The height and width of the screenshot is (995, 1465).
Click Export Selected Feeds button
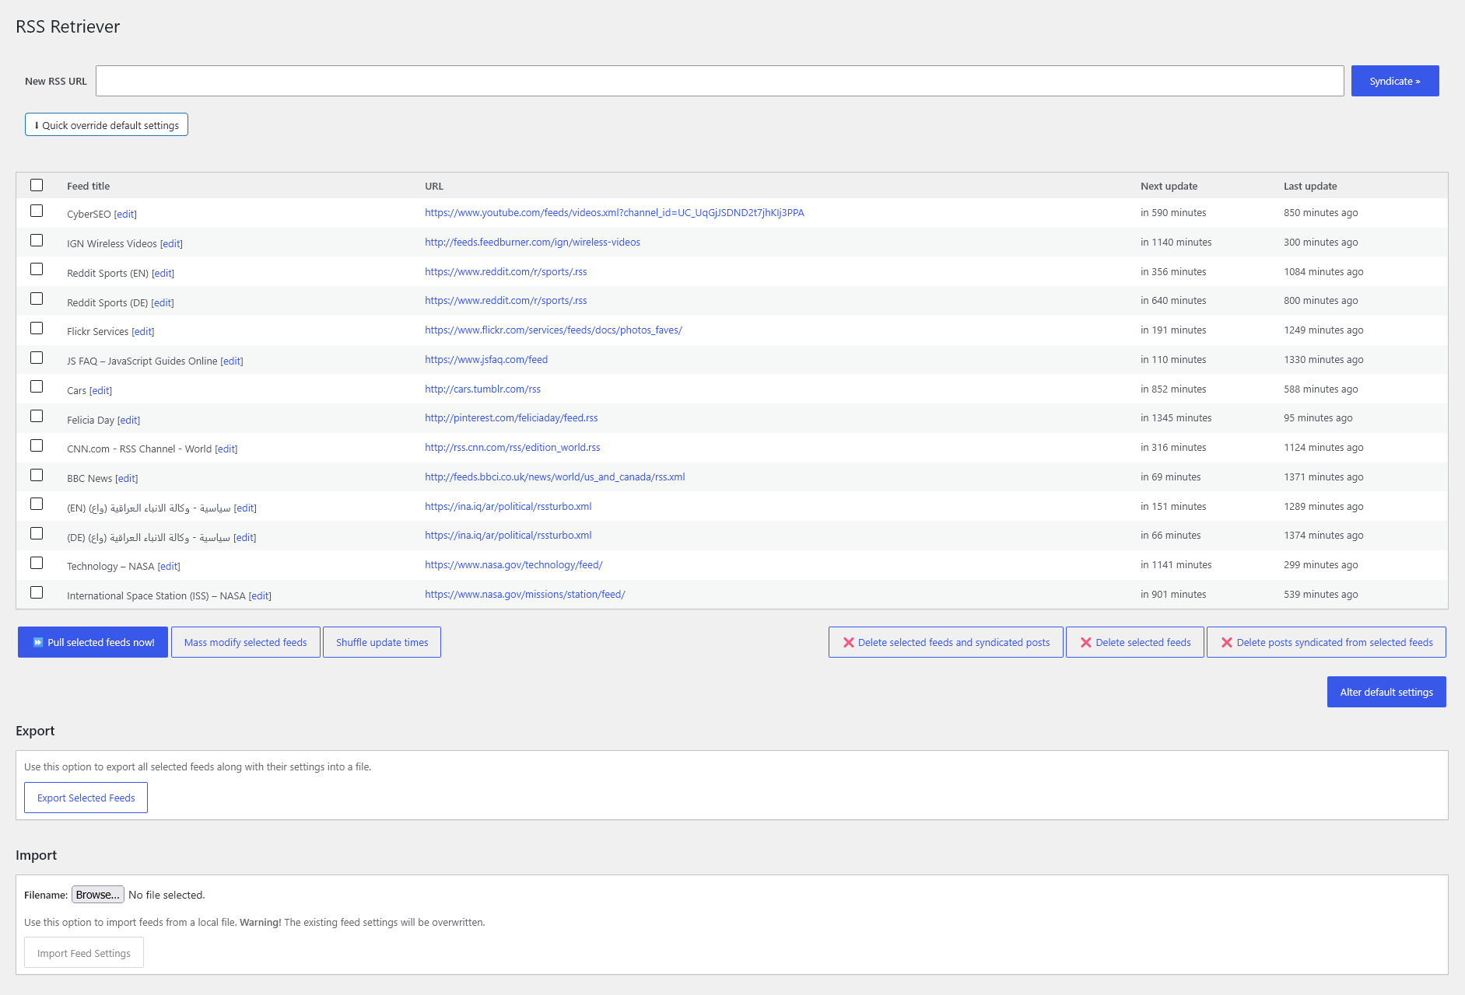[86, 798]
